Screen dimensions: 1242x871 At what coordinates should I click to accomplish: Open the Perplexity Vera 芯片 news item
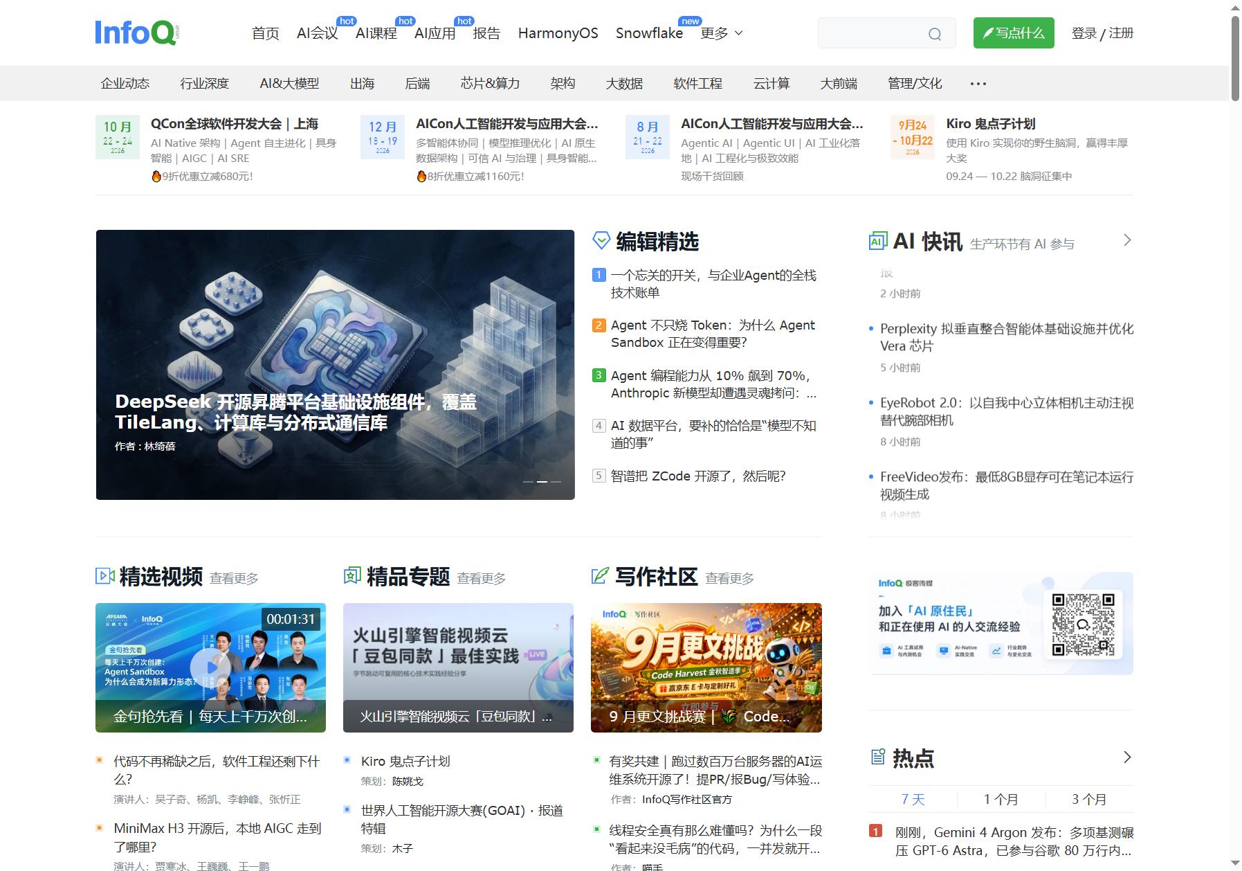pos(1007,337)
